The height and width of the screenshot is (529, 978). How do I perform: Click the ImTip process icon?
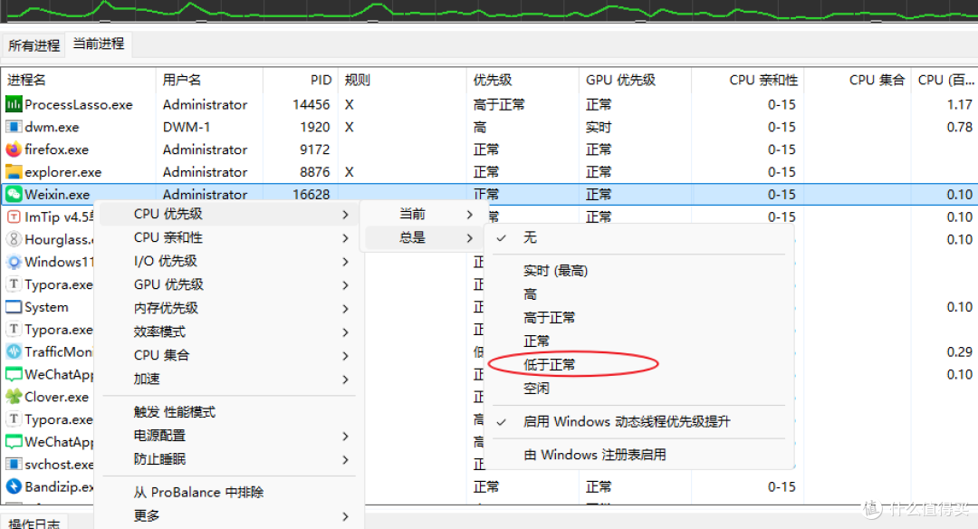click(x=14, y=216)
